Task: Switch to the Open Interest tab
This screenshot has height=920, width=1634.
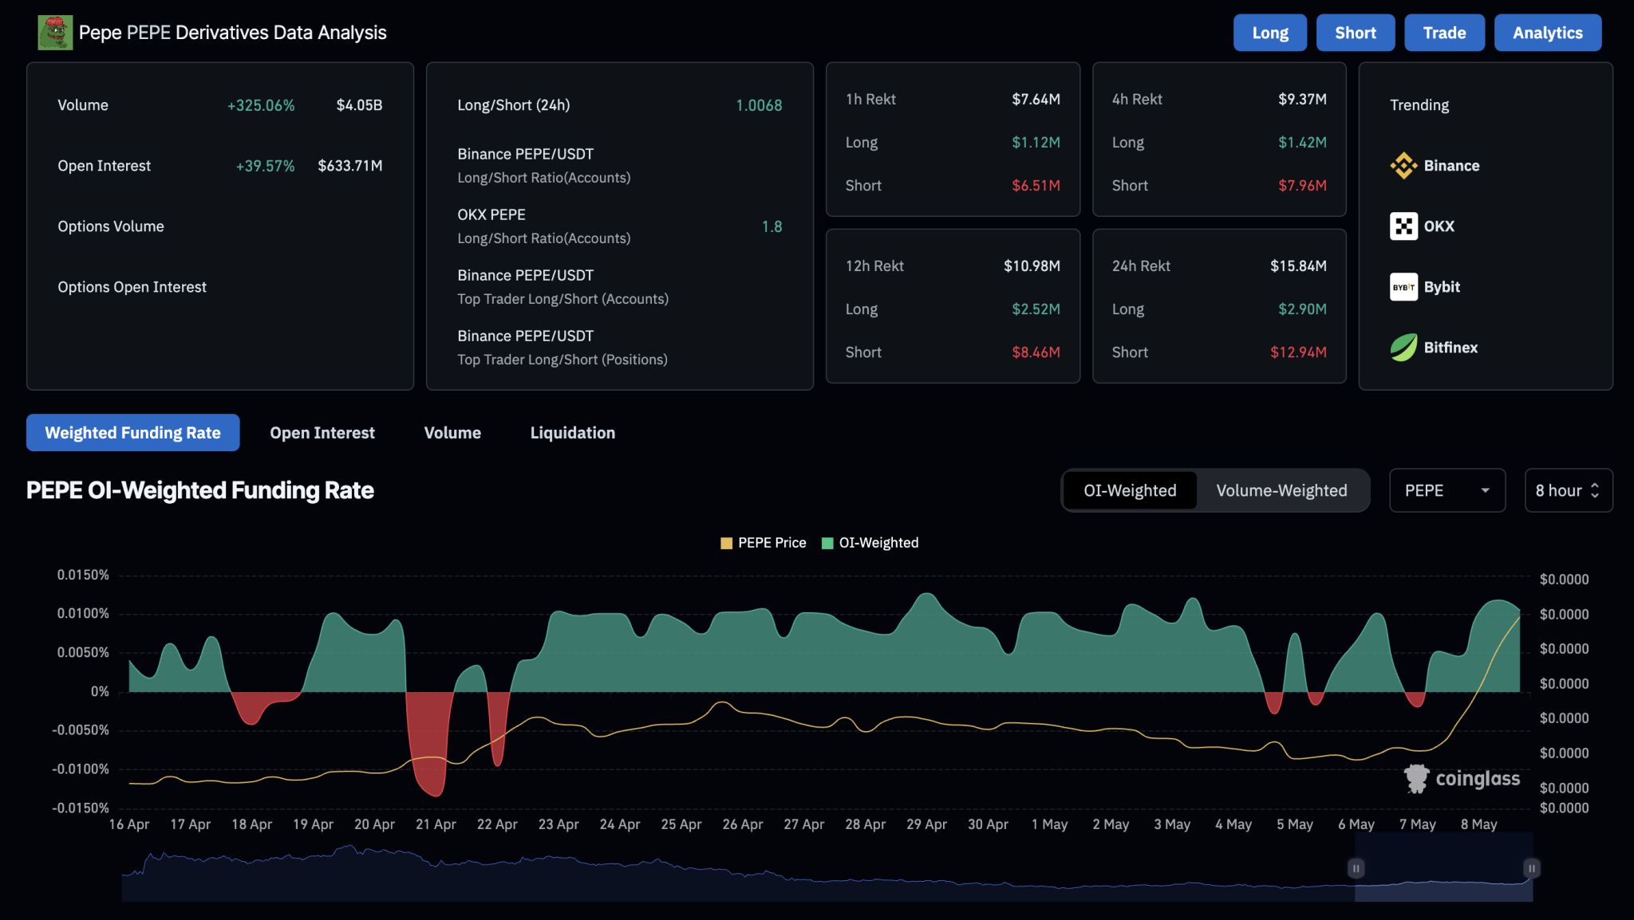Action: pos(322,433)
